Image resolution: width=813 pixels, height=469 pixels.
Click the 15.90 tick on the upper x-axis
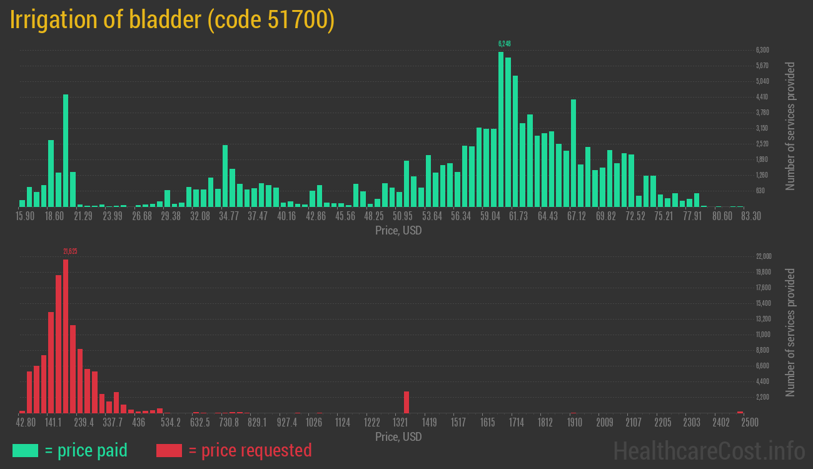click(x=25, y=216)
